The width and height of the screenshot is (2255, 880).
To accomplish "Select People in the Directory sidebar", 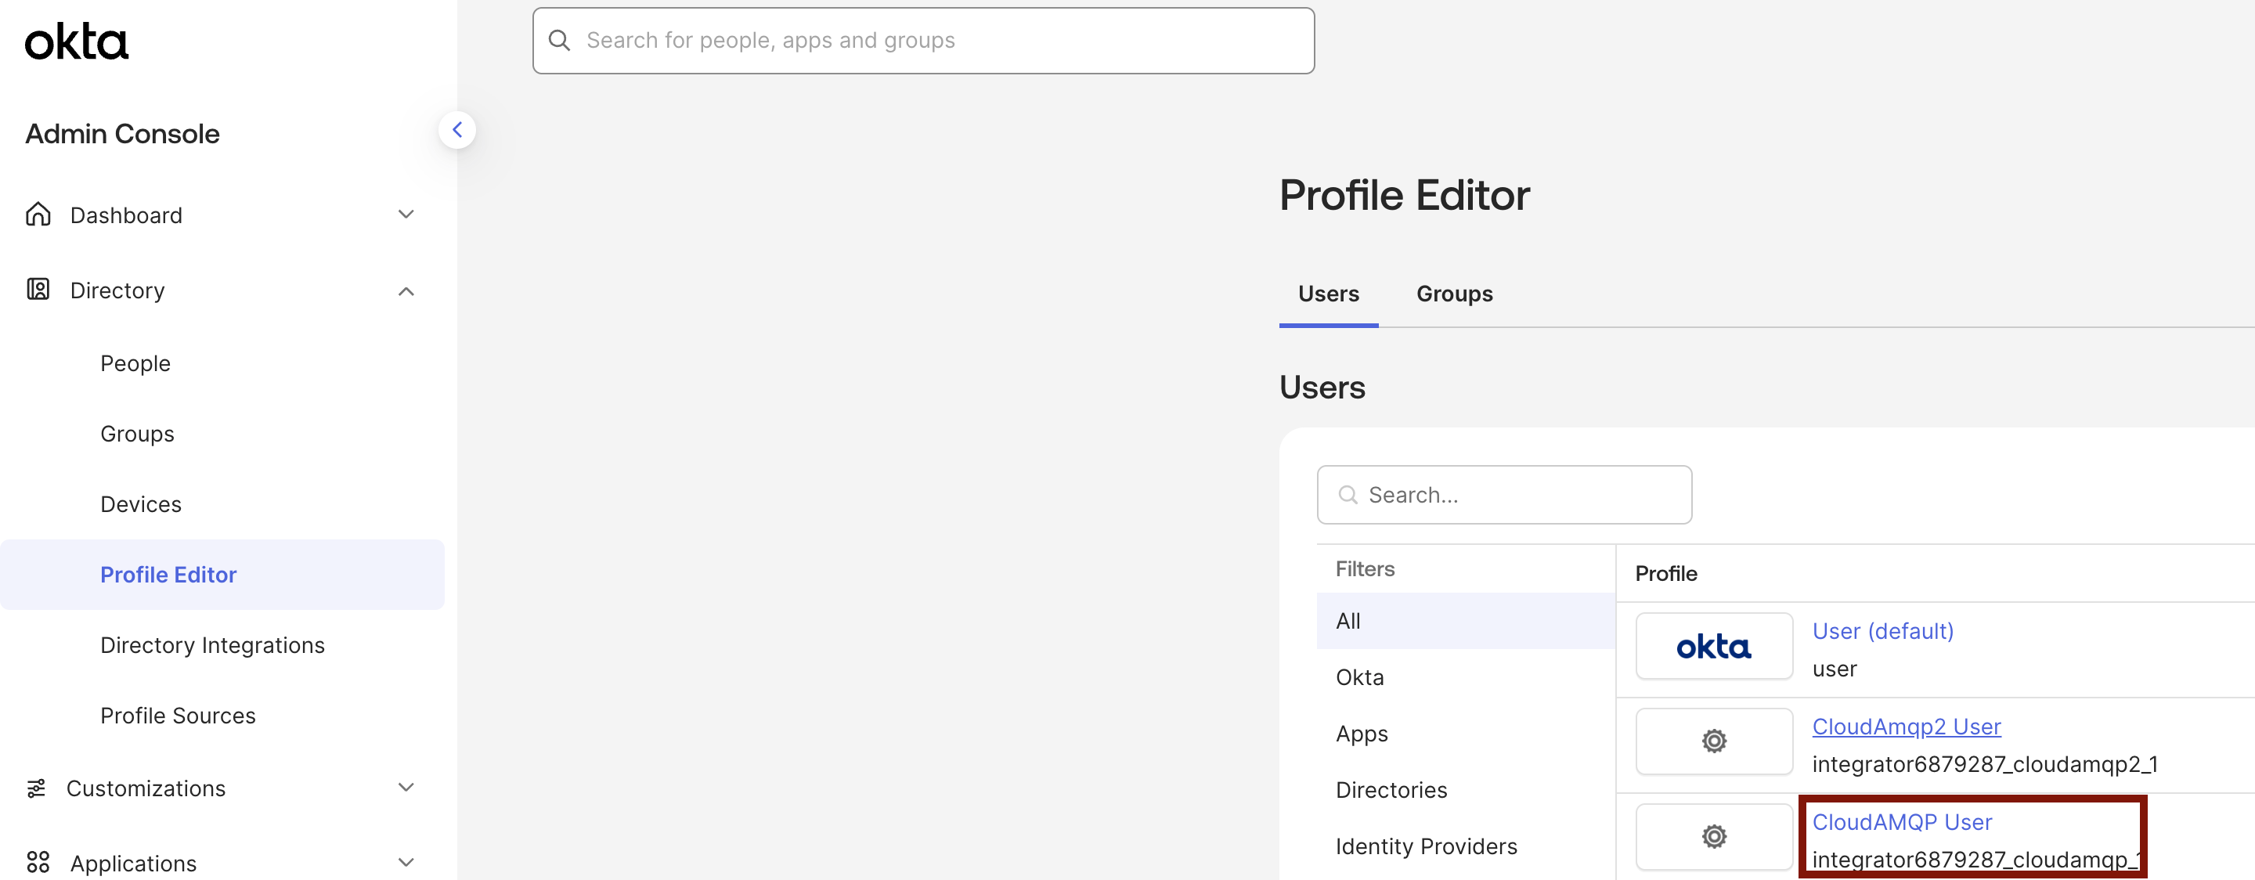I will tap(135, 362).
